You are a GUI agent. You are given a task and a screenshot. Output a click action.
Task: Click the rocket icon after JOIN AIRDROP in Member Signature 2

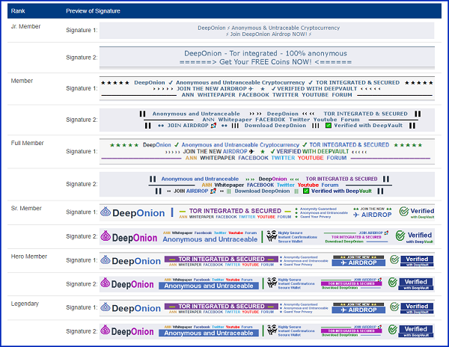213,126
